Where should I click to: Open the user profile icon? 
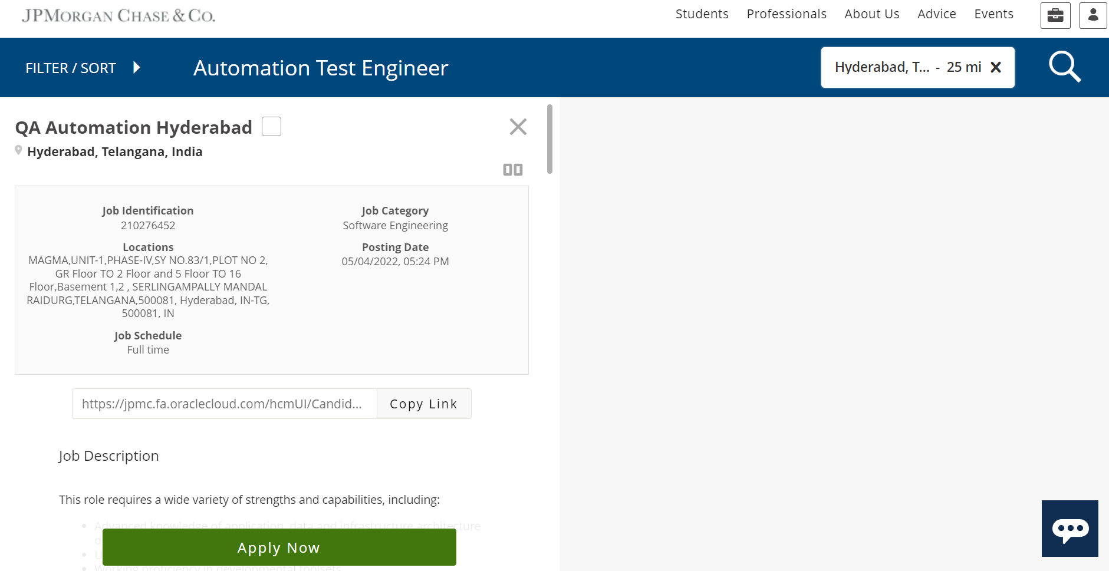click(1093, 15)
